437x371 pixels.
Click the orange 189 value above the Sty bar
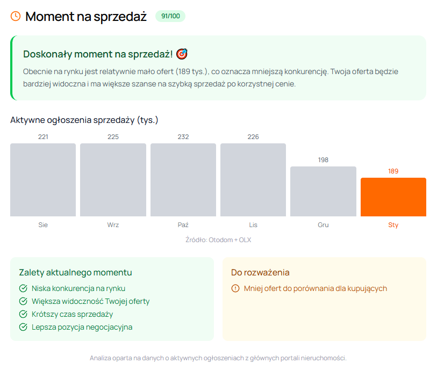[x=393, y=171]
